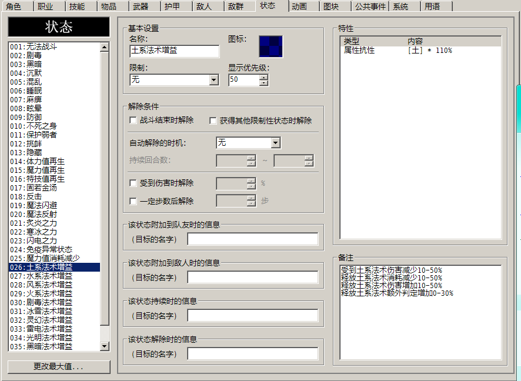
Task: Select state 033:雷电法术增益
Action: pyautogui.click(x=55, y=329)
